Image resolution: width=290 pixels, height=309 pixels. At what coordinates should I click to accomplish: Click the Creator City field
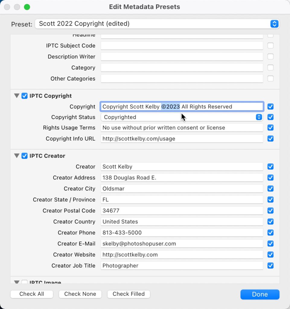182,189
